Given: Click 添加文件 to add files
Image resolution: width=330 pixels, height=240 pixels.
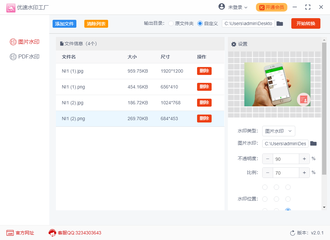Looking at the screenshot, I should click(64, 23).
